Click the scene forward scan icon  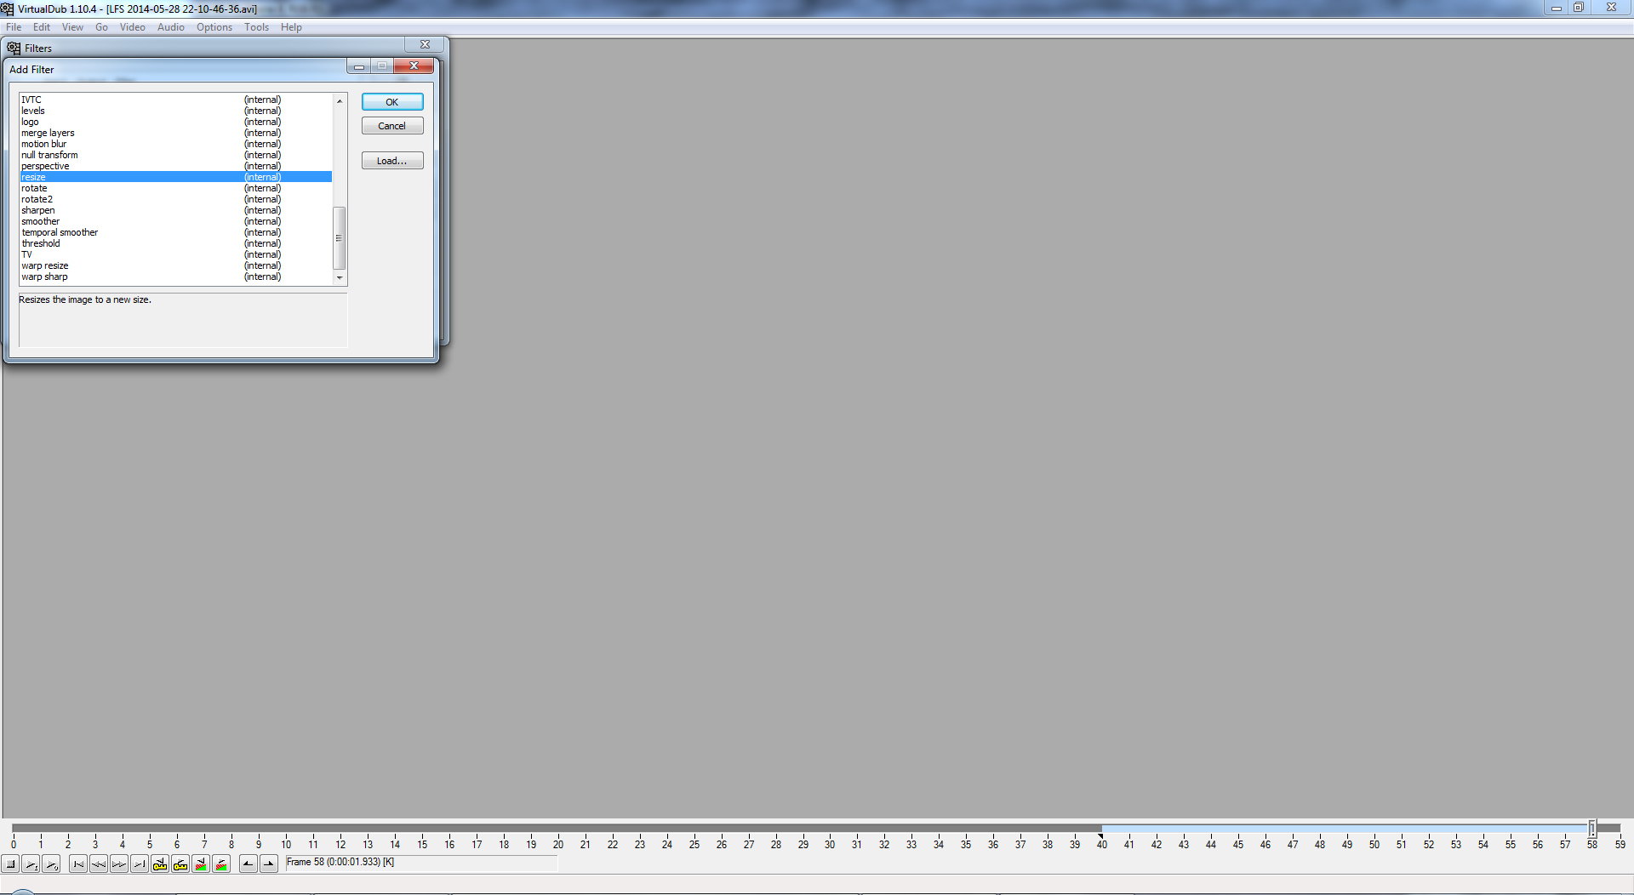point(221,864)
